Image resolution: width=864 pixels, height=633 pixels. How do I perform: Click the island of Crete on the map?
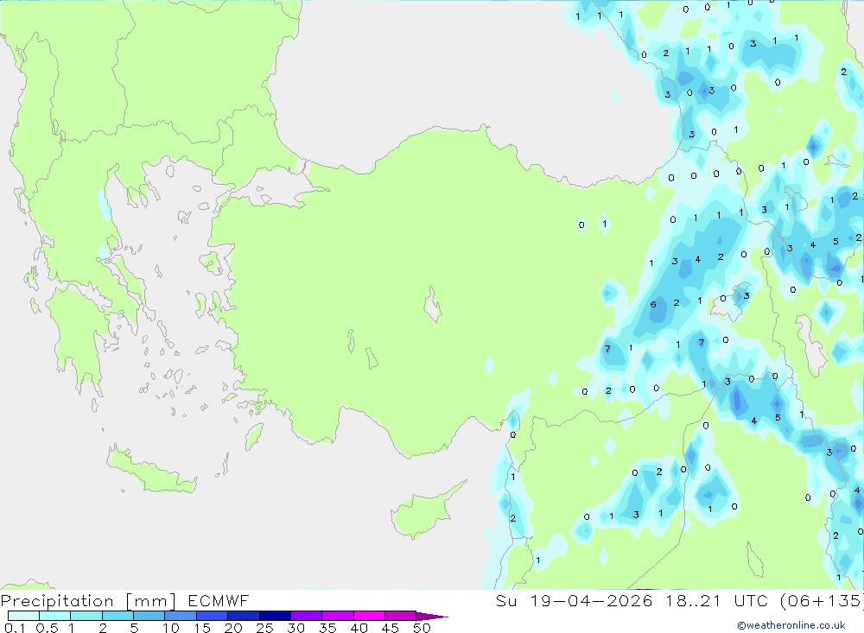pyautogui.click(x=152, y=470)
